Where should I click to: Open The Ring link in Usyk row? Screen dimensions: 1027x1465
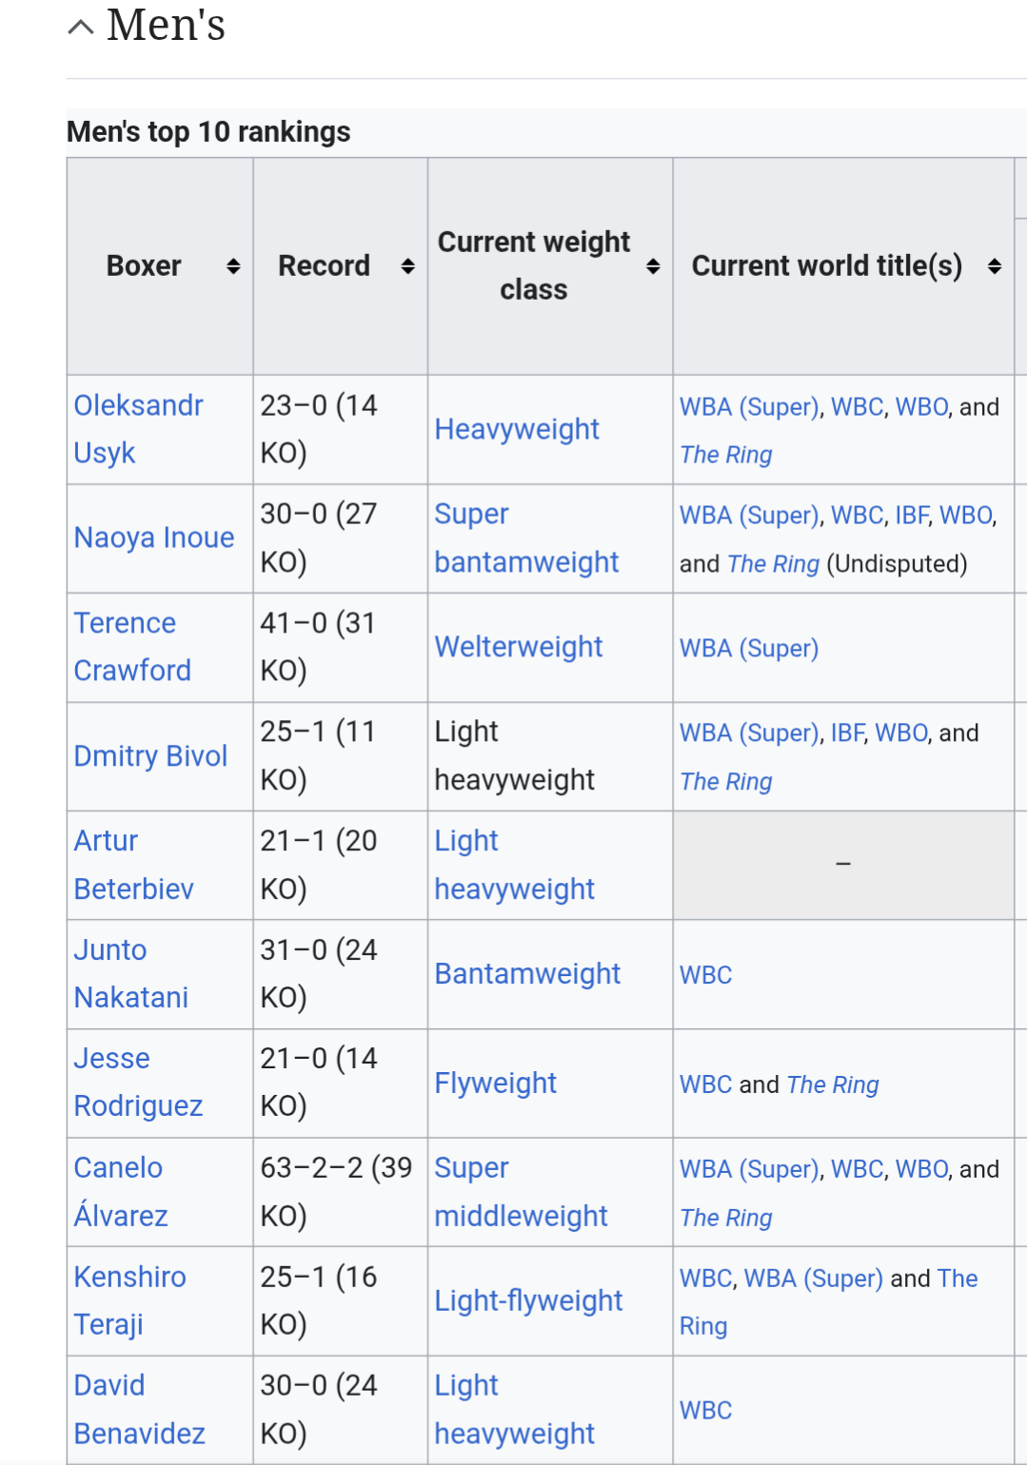(x=726, y=455)
